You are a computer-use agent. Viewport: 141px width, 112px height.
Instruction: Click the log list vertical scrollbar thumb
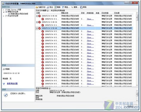(137, 18)
